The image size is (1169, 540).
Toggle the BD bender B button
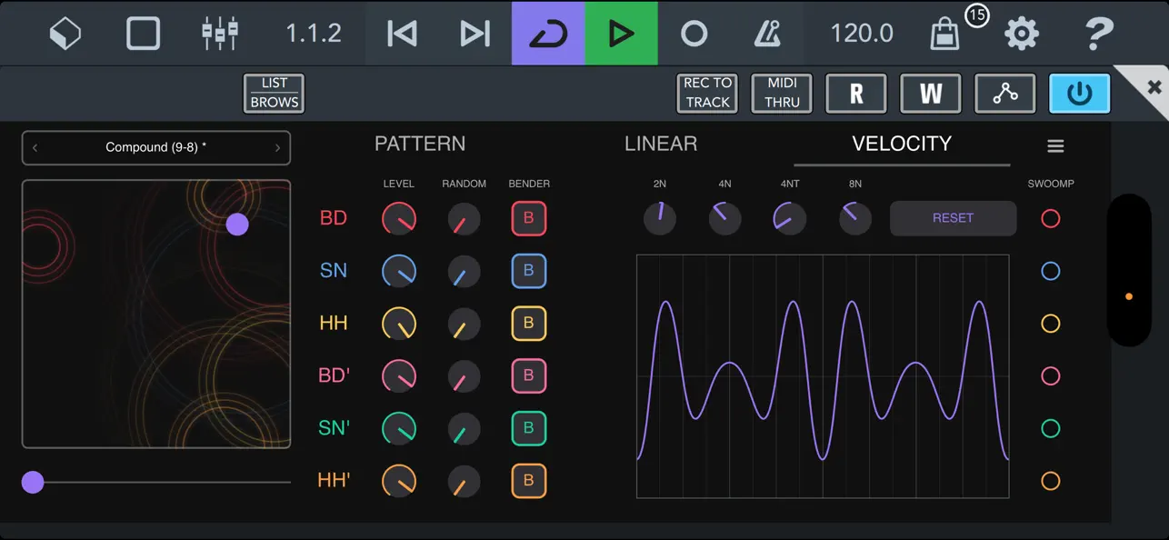(x=529, y=218)
